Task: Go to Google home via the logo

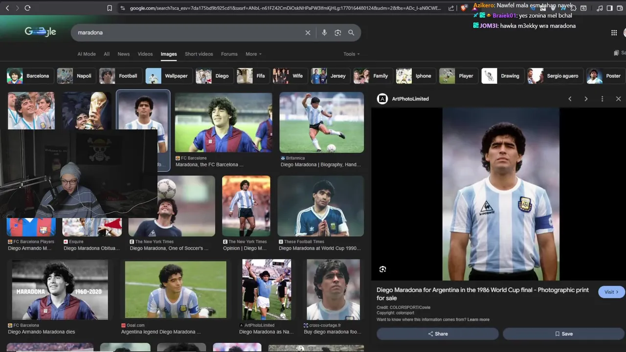Action: click(41, 32)
